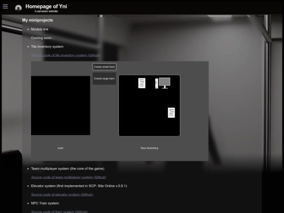
Task: Click the round profile avatar icon
Action: tap(18, 8)
